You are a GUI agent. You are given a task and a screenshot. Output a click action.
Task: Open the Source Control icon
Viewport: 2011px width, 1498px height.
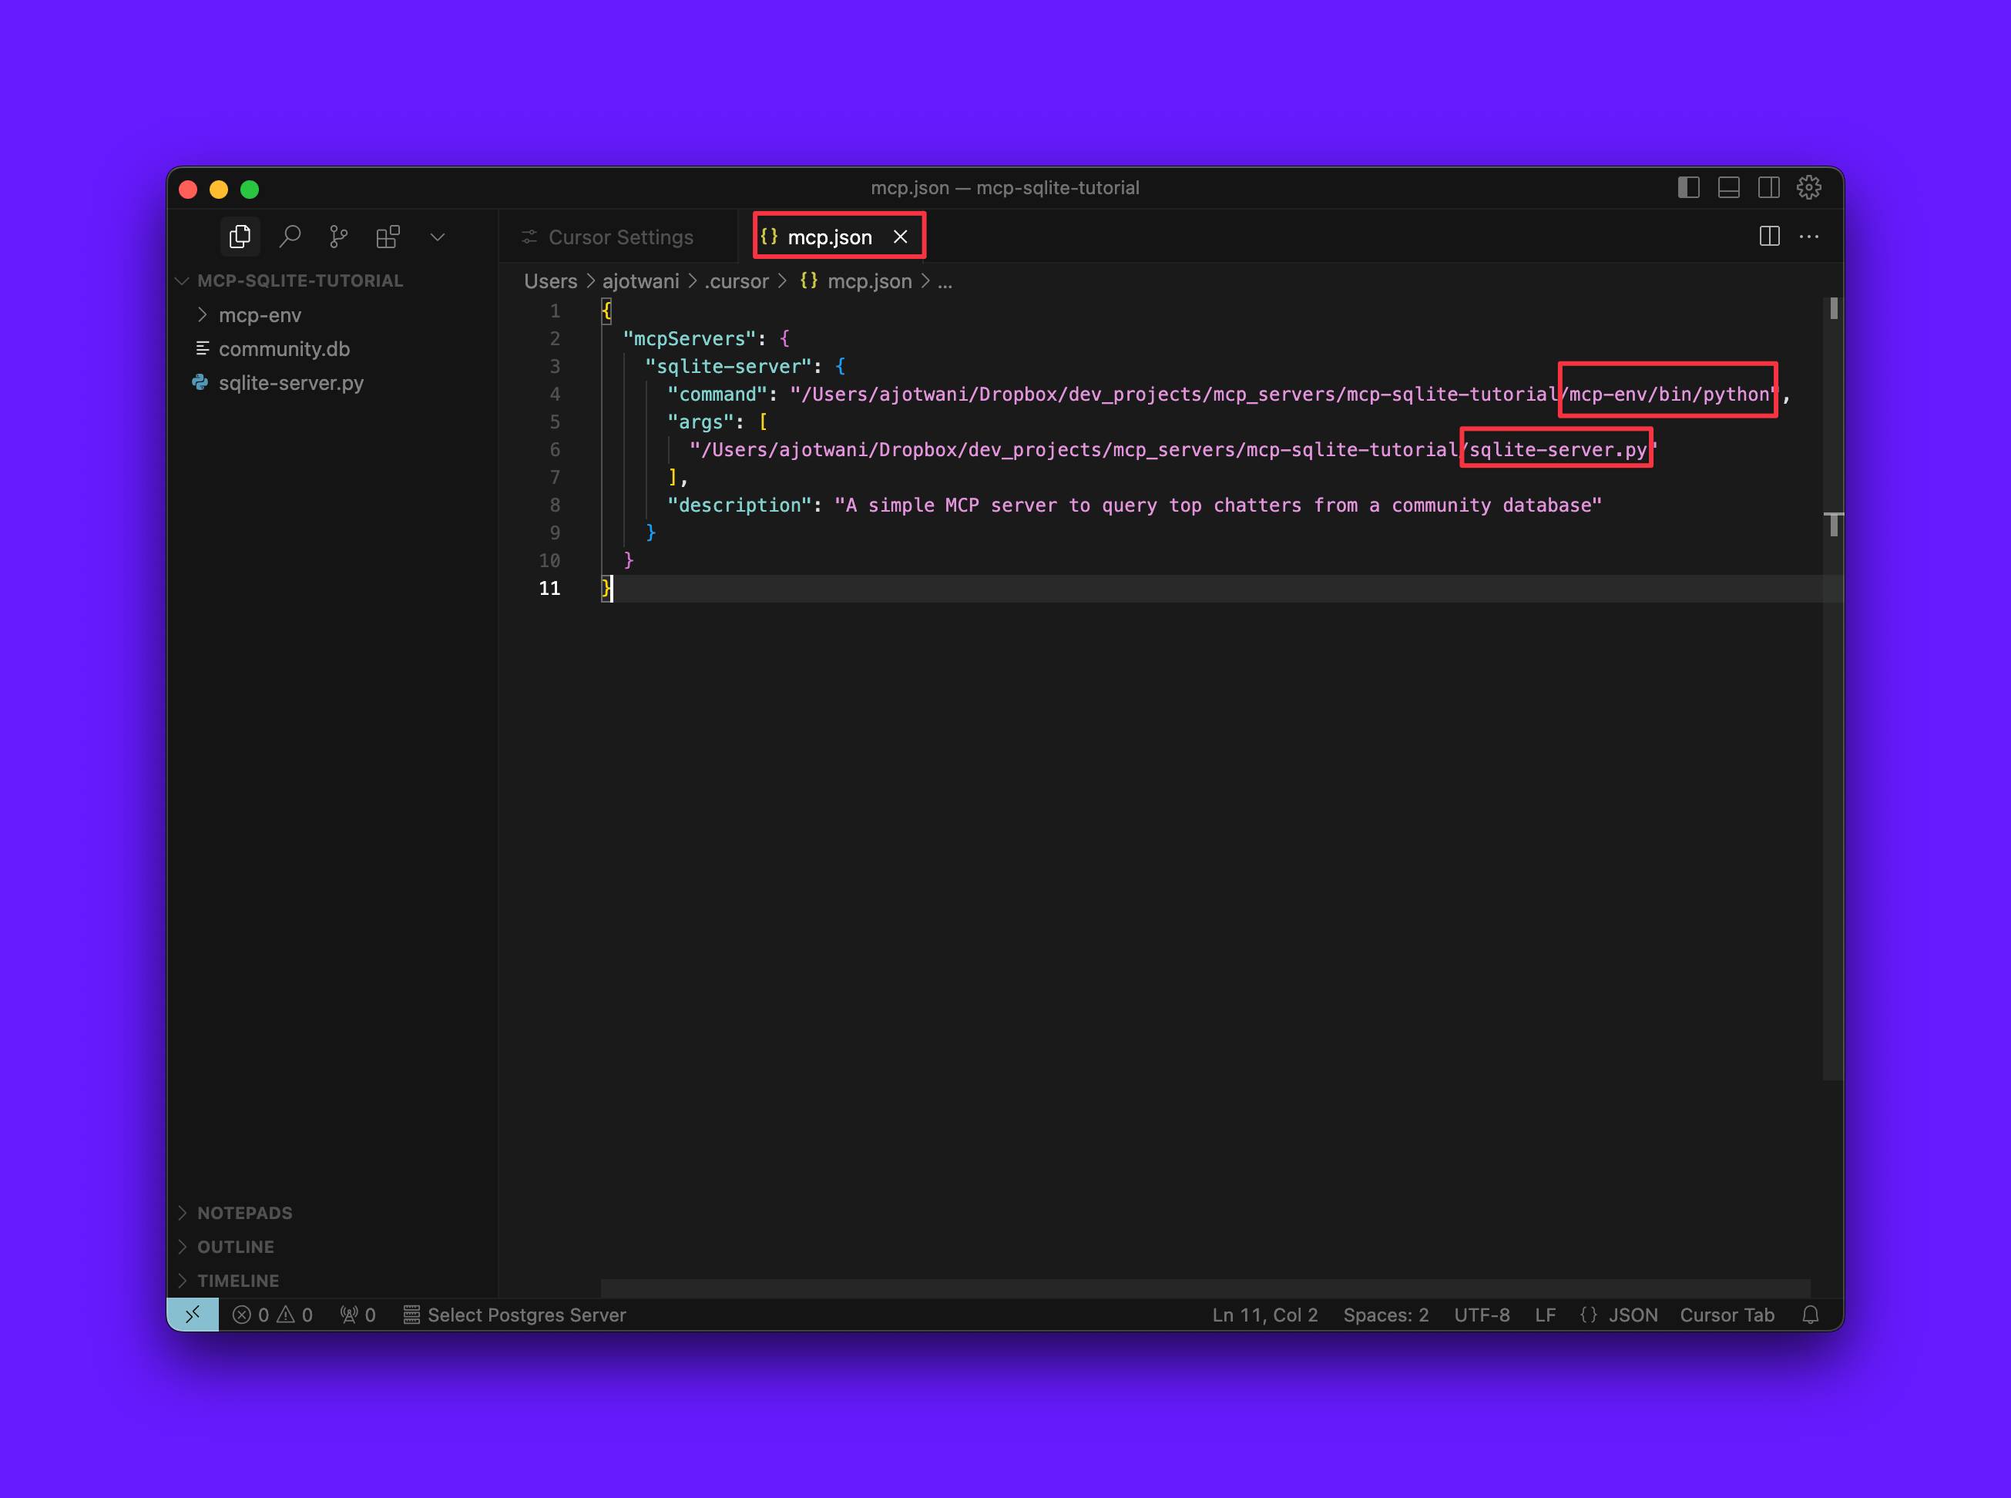tap(338, 237)
